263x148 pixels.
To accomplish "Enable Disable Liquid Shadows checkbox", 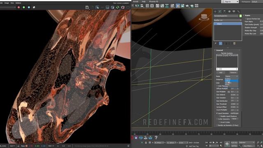I will click(x=219, y=116).
